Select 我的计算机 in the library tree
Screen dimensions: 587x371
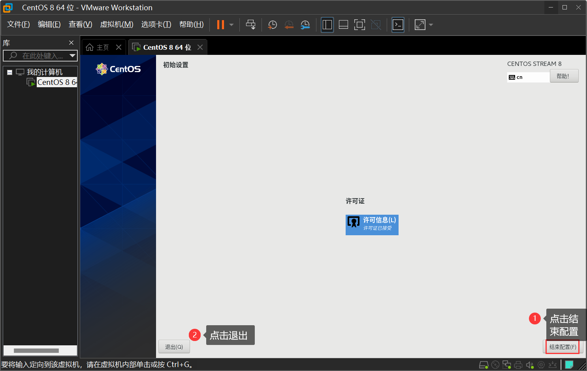tap(44, 72)
